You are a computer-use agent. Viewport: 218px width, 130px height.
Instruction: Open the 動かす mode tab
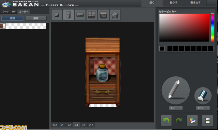[x=174, y=3]
